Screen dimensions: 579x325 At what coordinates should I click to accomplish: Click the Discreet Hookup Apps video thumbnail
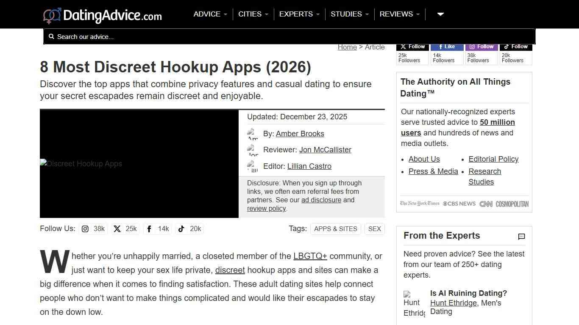point(139,164)
